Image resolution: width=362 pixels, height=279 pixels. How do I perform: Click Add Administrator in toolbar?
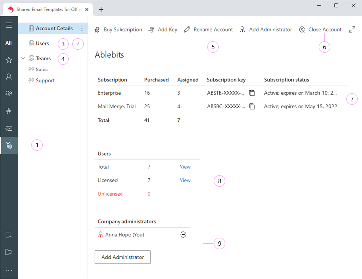coord(266,30)
